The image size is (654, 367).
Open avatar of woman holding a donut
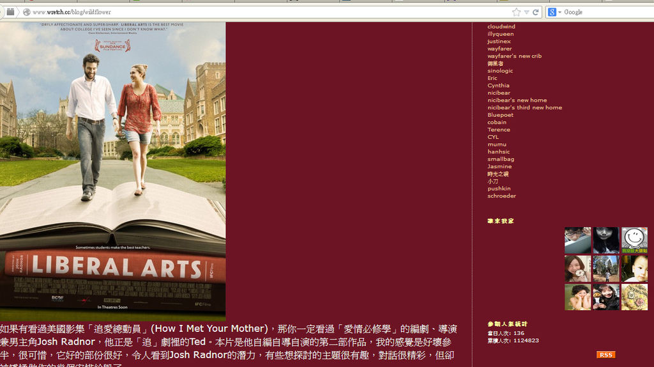[577, 269]
